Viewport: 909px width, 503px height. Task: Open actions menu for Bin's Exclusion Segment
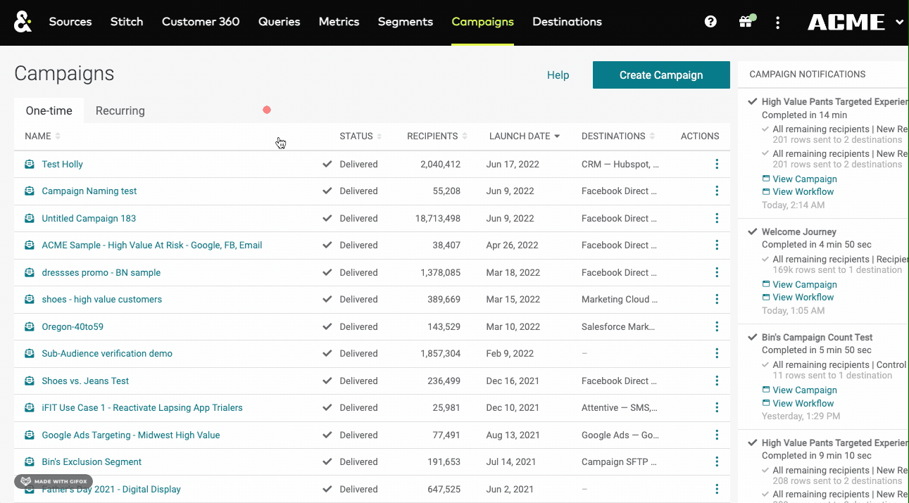tap(717, 461)
